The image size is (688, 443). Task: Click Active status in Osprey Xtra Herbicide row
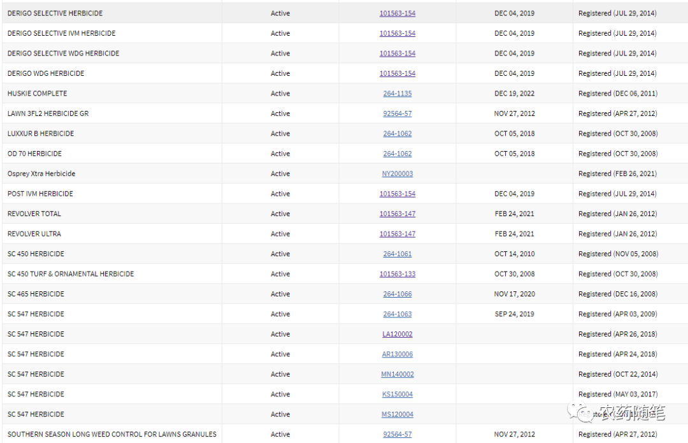(x=280, y=174)
